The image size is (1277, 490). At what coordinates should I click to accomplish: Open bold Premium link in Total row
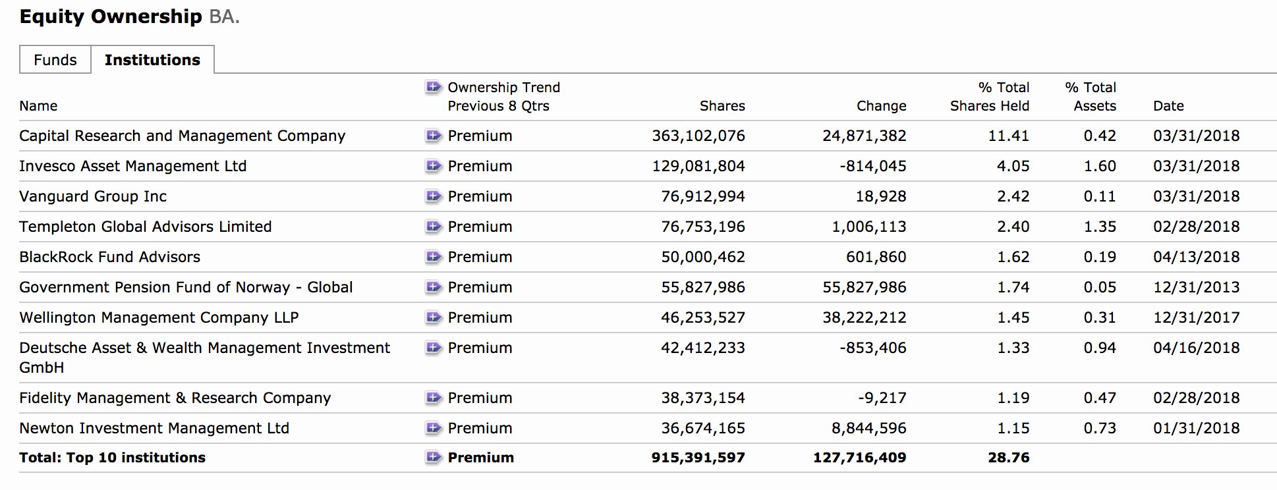pos(481,457)
